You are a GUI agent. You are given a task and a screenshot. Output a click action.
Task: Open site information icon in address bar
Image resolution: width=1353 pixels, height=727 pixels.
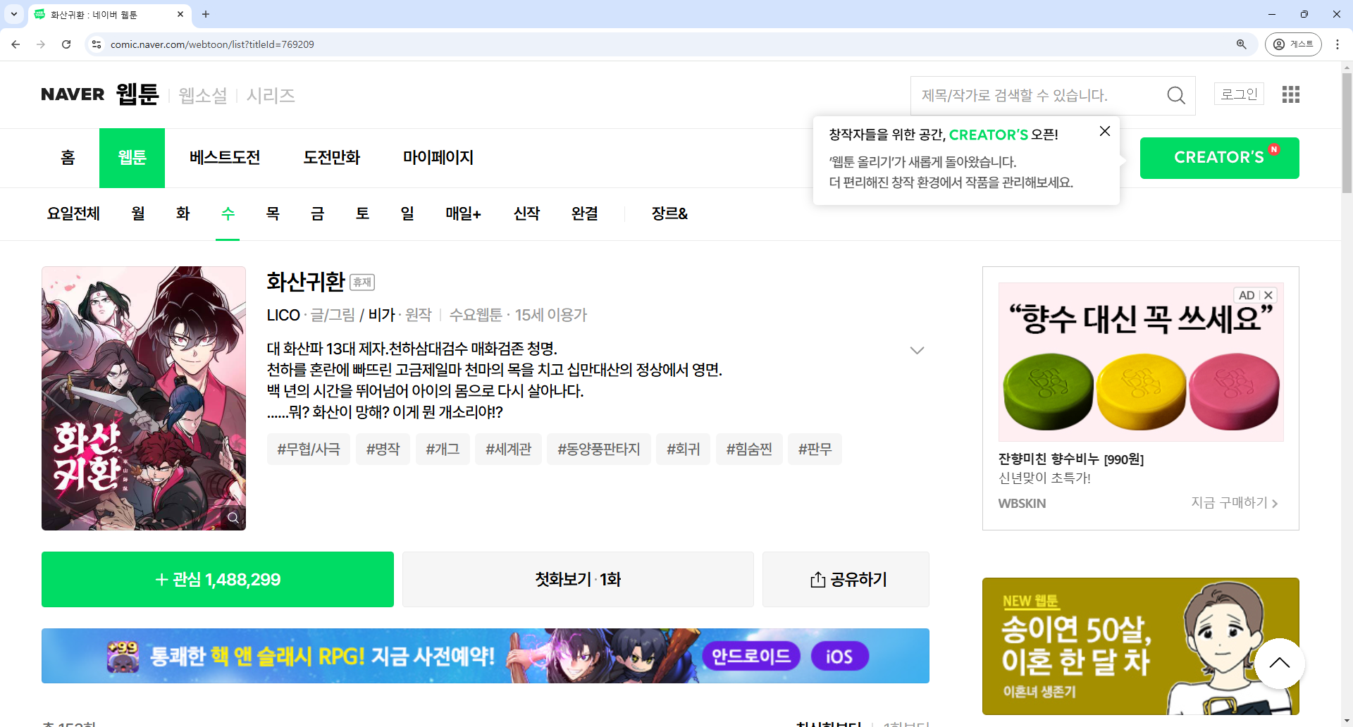point(97,44)
